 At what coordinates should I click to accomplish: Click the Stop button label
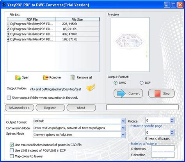[166, 94]
